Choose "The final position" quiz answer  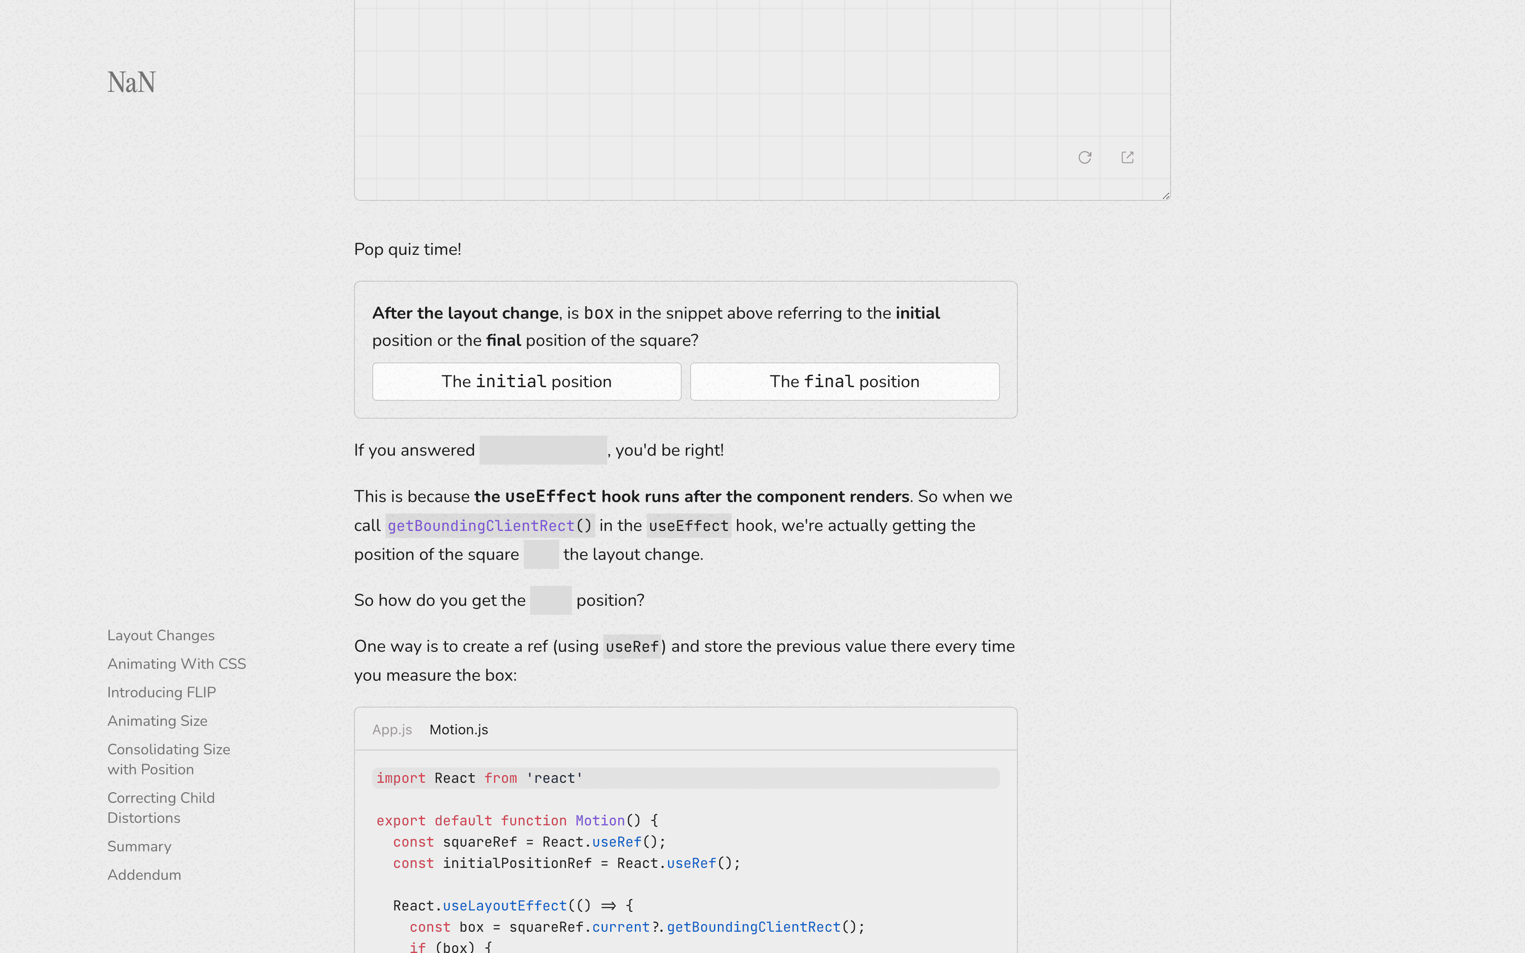(x=845, y=381)
